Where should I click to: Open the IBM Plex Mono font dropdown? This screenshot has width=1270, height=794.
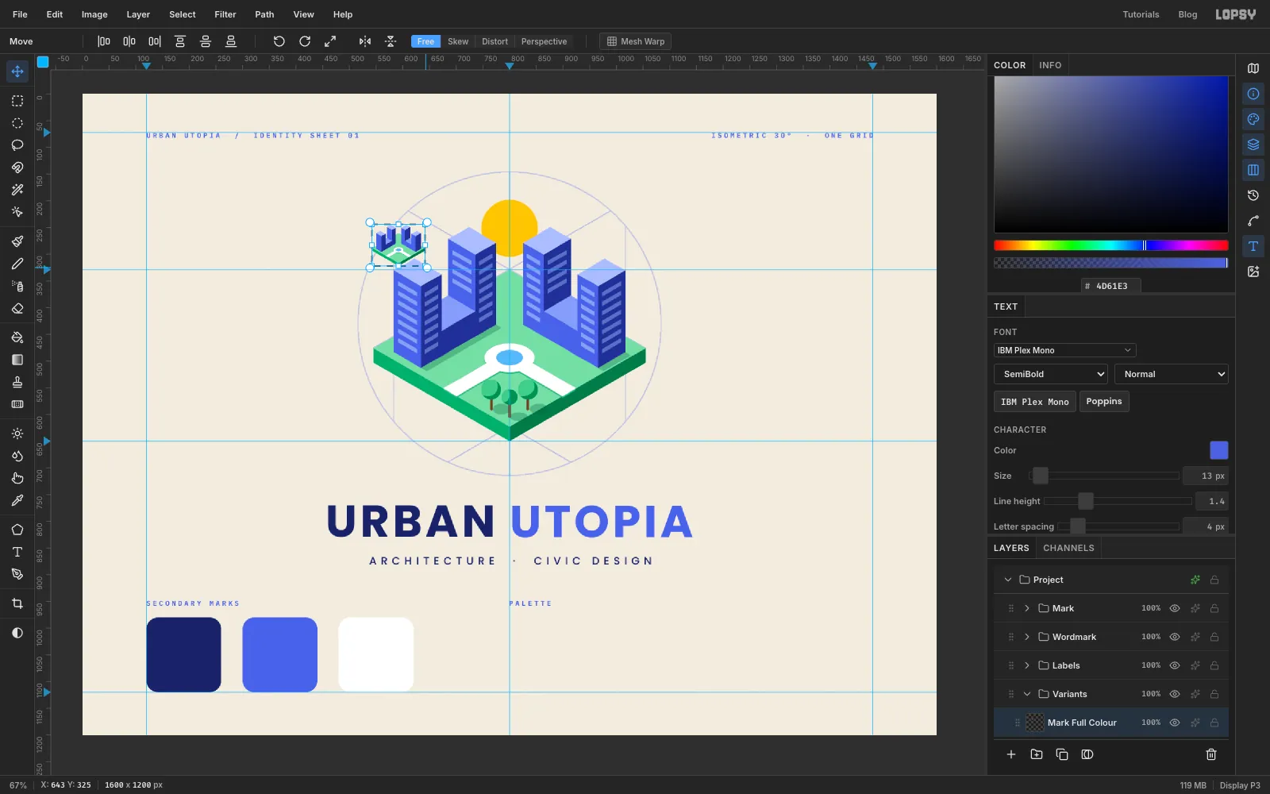click(x=1064, y=350)
